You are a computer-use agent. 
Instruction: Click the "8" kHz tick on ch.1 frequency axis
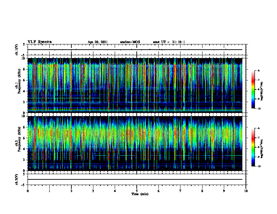tap(24, 69)
